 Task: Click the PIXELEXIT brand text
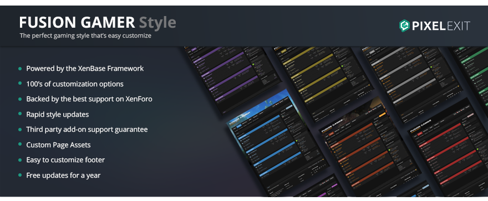[x=441, y=27]
